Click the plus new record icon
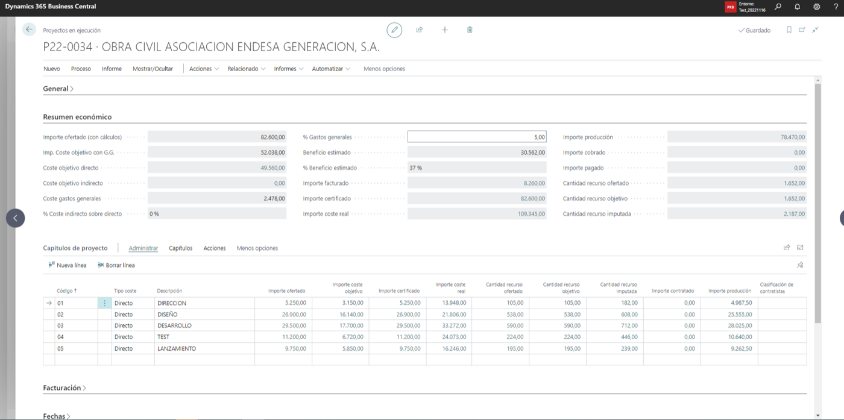 click(x=445, y=30)
